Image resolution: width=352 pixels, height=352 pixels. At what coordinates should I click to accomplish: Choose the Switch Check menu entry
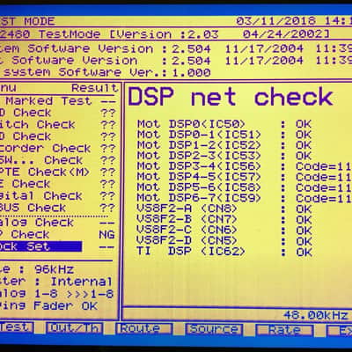[58, 125]
